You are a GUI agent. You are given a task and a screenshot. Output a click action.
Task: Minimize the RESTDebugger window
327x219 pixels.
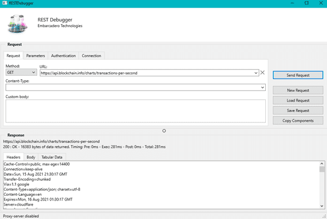[292, 3]
